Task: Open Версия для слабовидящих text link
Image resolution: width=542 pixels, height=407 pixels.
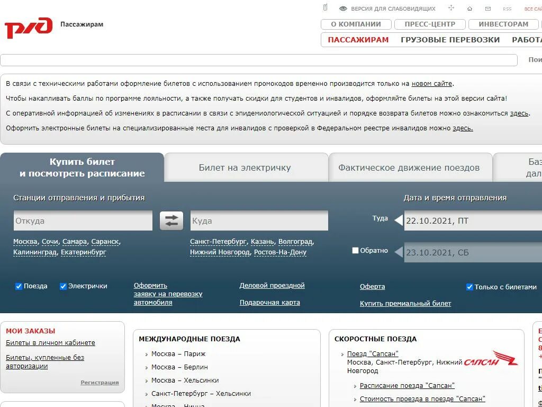Action: (393, 8)
